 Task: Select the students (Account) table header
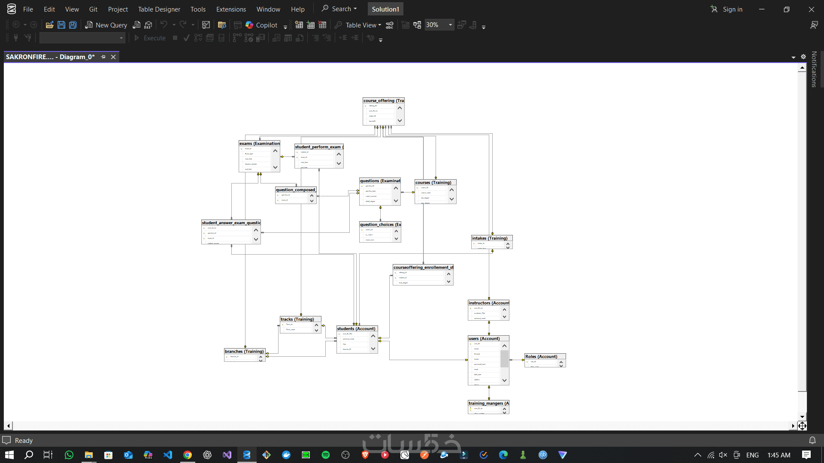coord(356,328)
